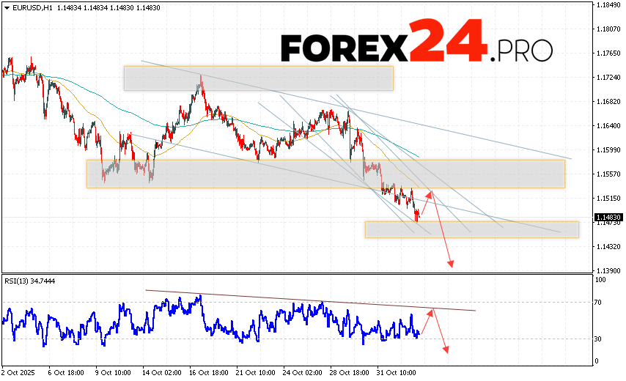Click time axis label 21 Oct 10:00

(256, 373)
